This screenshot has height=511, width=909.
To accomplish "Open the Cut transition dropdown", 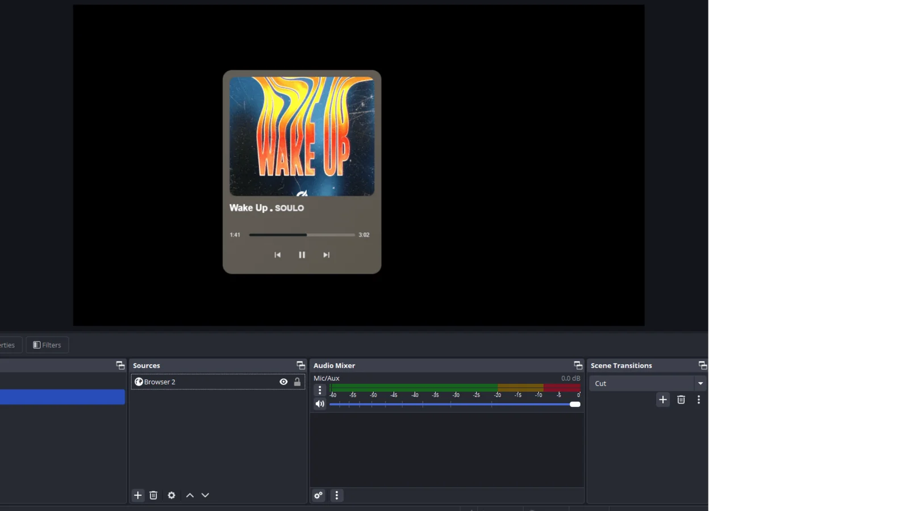I will (x=700, y=383).
